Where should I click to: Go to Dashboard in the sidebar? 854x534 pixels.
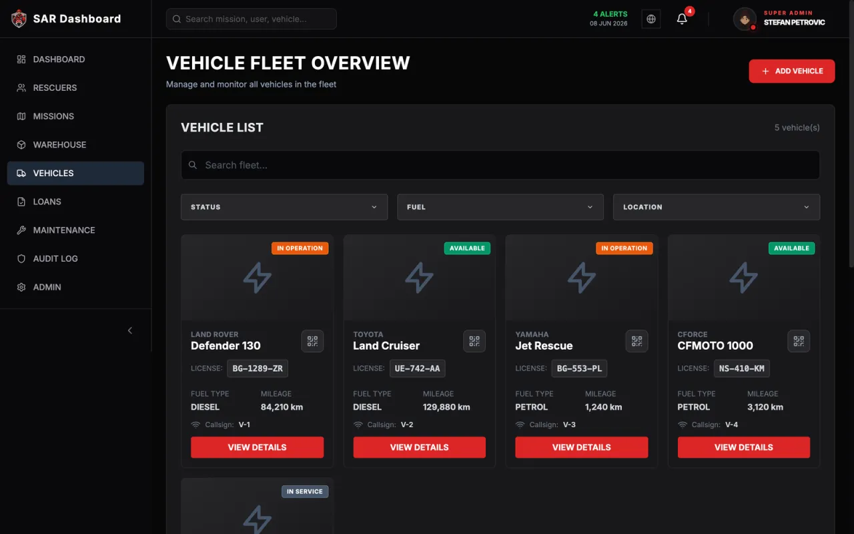click(75, 59)
